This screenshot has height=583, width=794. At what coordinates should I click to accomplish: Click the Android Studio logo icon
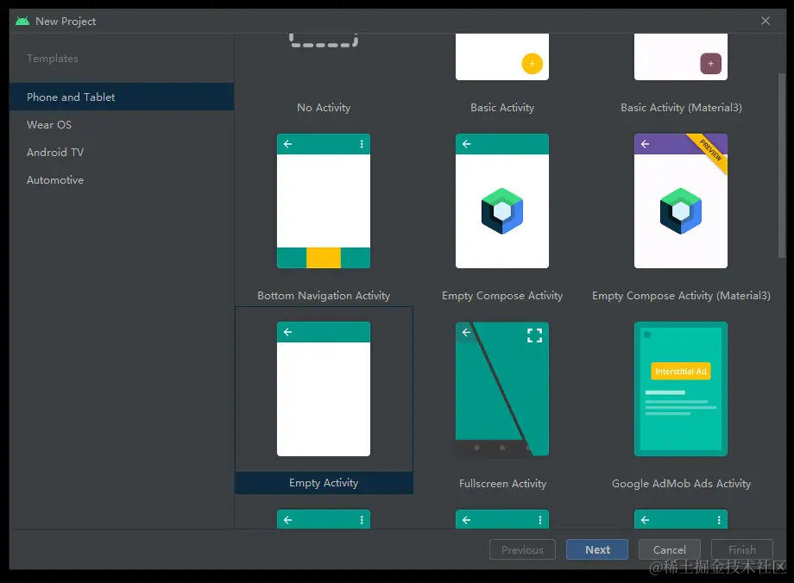coord(22,21)
